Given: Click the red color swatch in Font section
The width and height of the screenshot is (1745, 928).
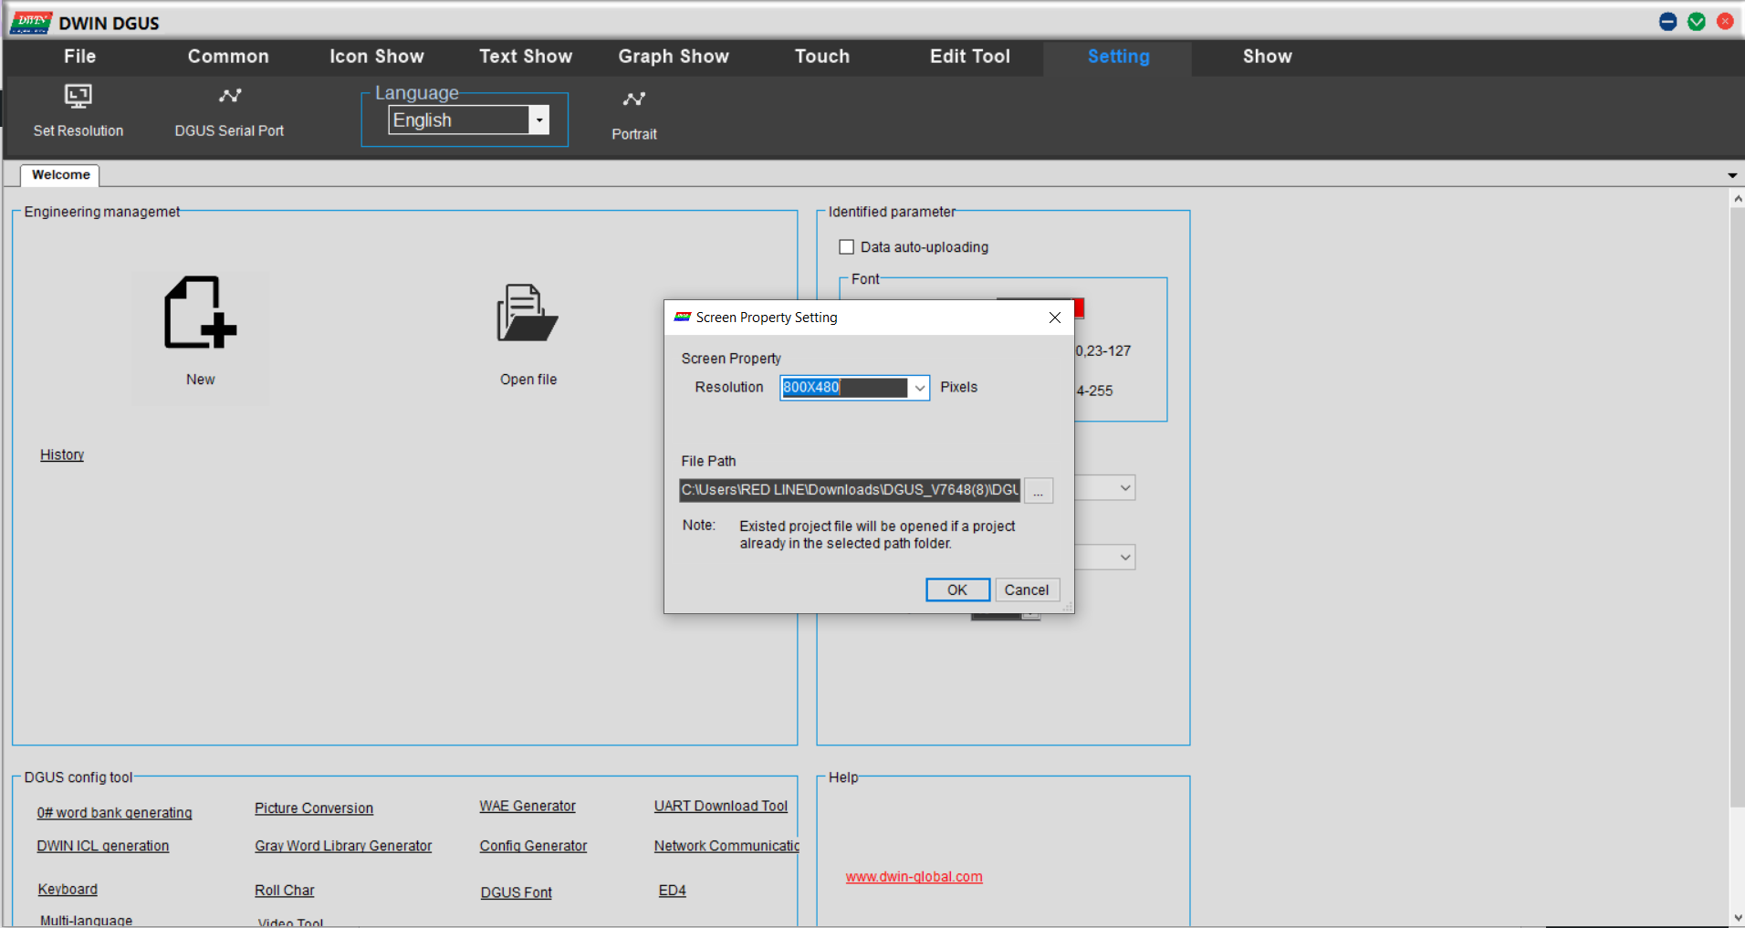Looking at the screenshot, I should point(1079,308).
